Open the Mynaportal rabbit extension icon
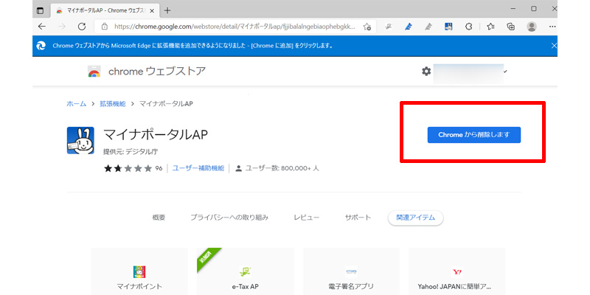This screenshot has height=295, width=590. (448, 27)
